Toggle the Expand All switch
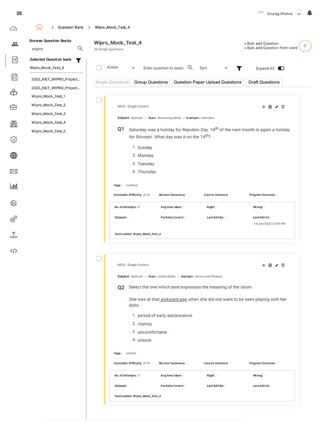The image size is (319, 426). [x=281, y=68]
